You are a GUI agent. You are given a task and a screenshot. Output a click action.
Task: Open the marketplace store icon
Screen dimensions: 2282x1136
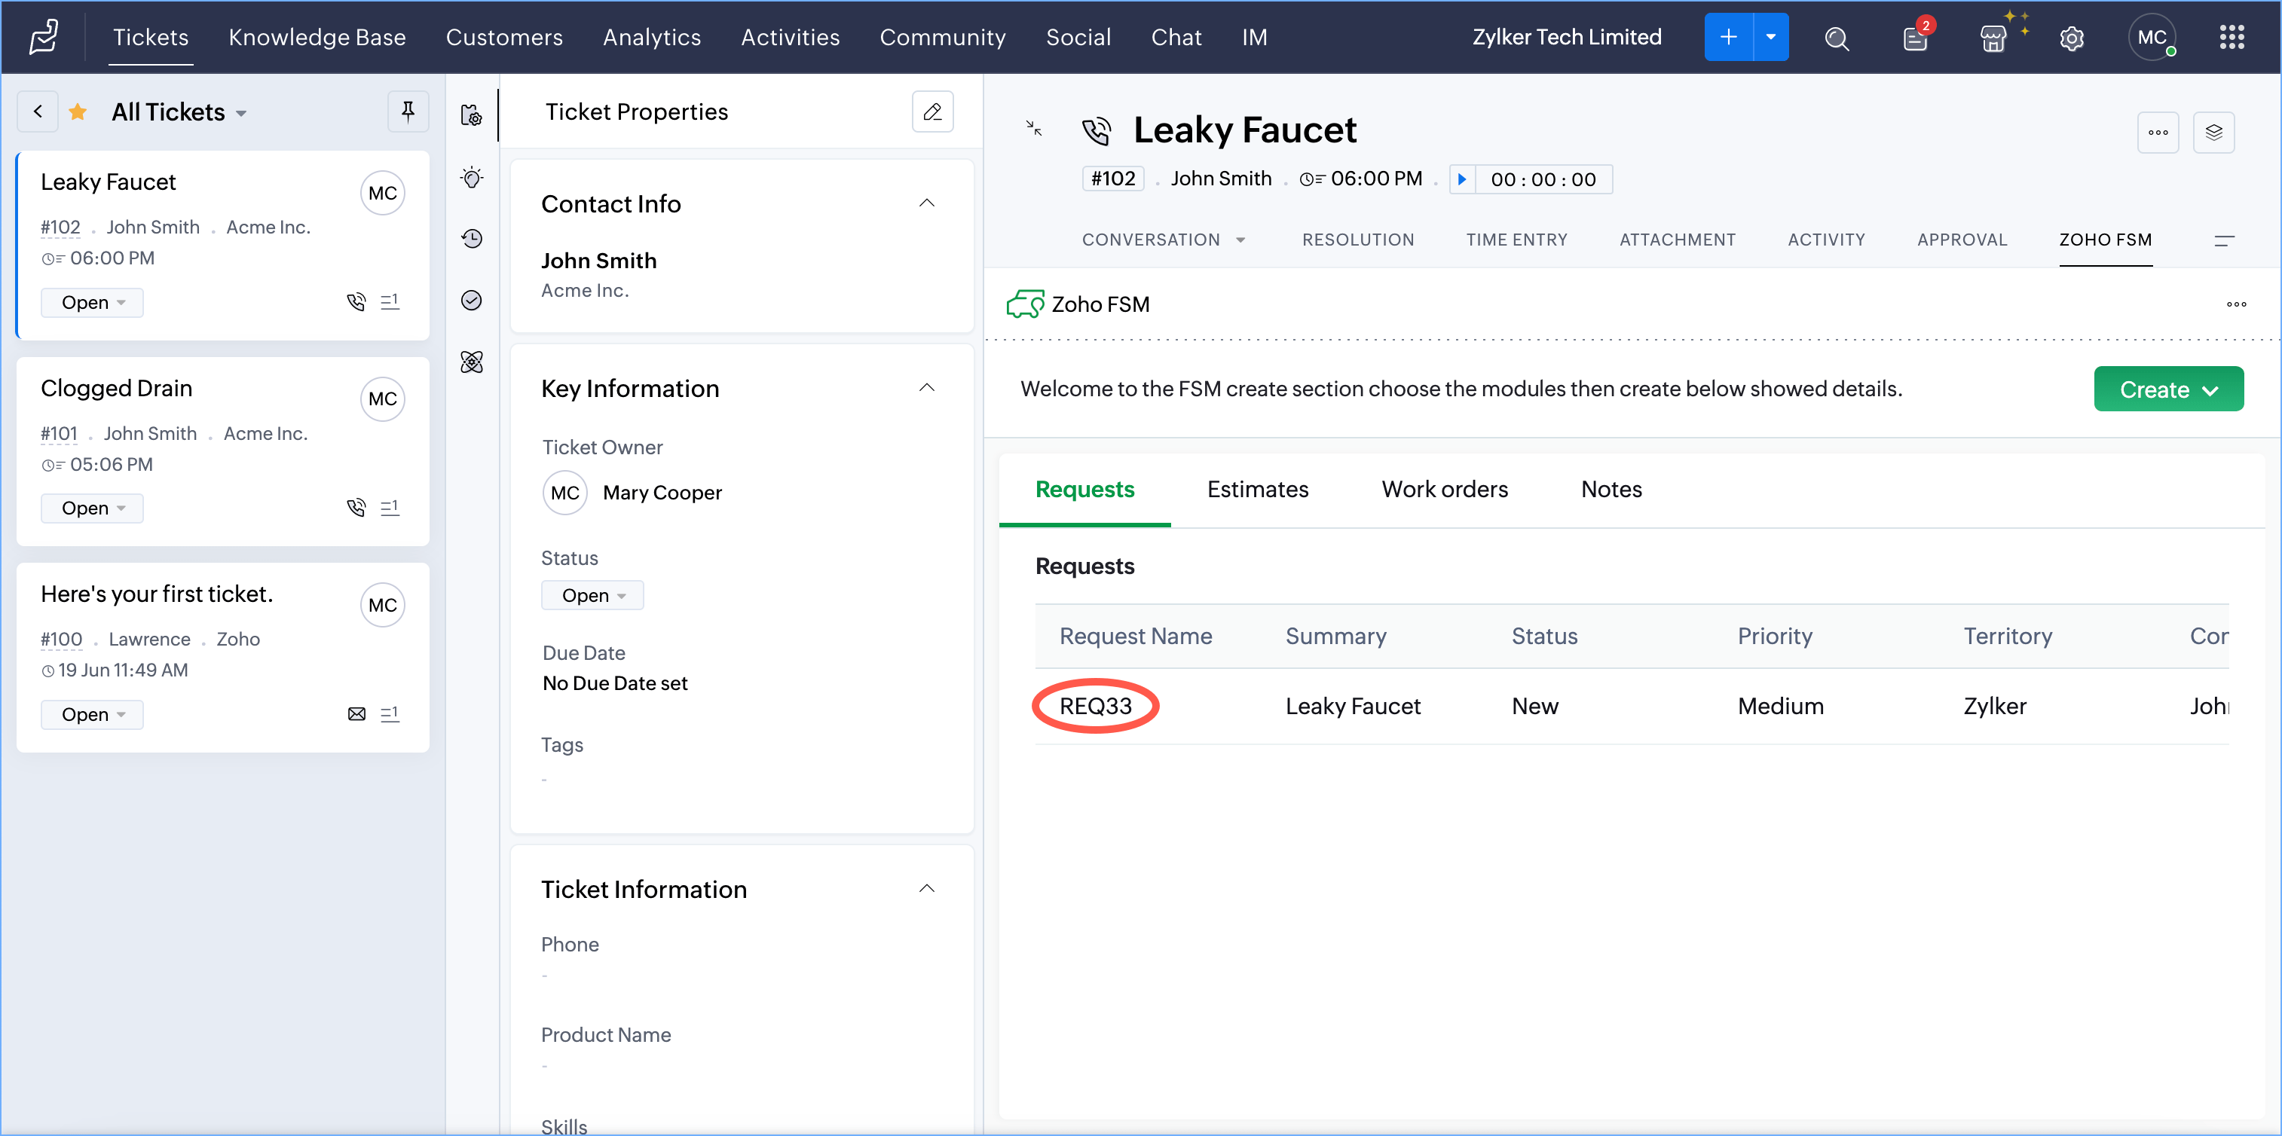coord(1993,38)
